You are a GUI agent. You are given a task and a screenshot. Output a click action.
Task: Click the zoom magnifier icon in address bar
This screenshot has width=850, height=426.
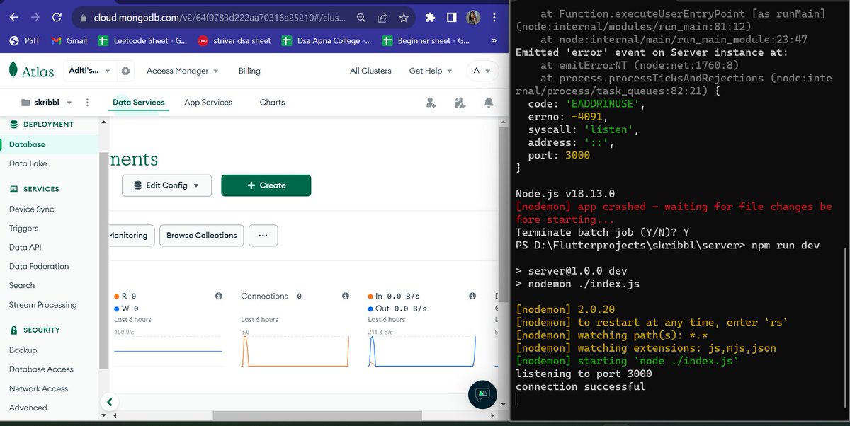tap(361, 18)
